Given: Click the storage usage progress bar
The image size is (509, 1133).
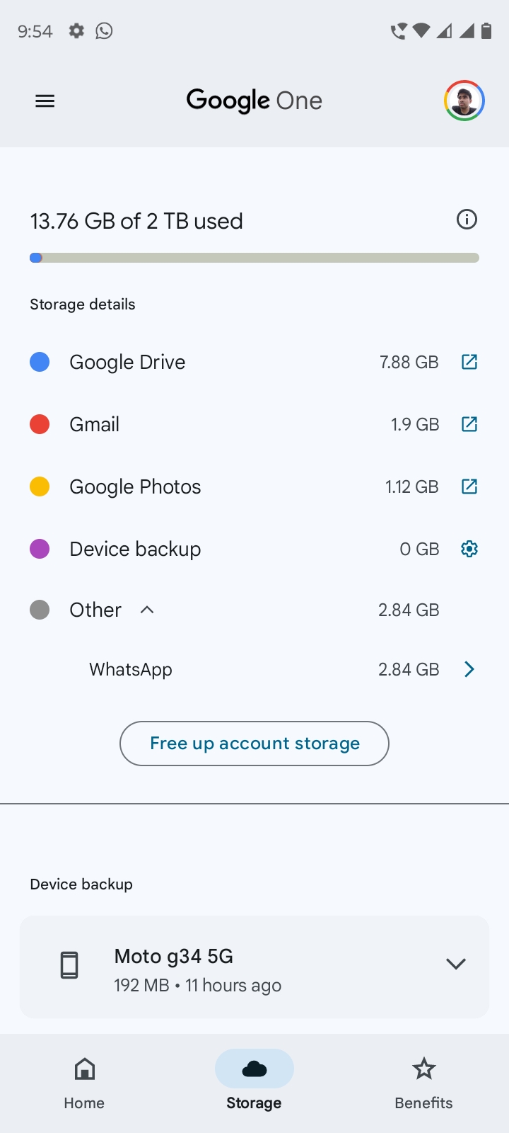Looking at the screenshot, I should 255,258.
